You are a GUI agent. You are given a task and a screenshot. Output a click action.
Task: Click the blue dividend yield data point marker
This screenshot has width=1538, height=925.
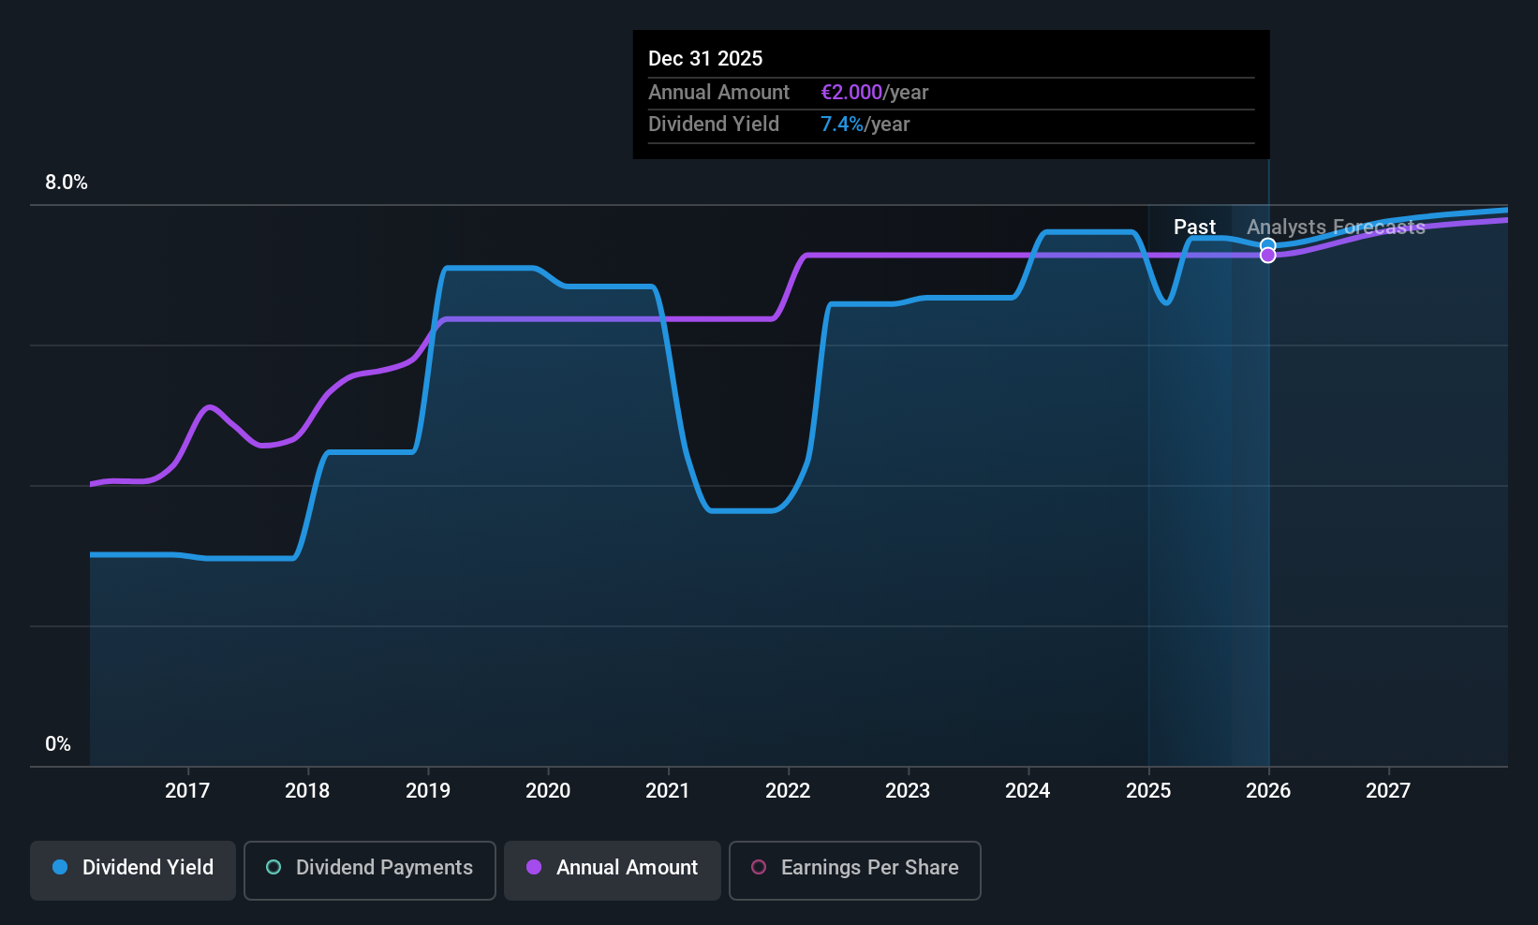pyautogui.click(x=1267, y=244)
